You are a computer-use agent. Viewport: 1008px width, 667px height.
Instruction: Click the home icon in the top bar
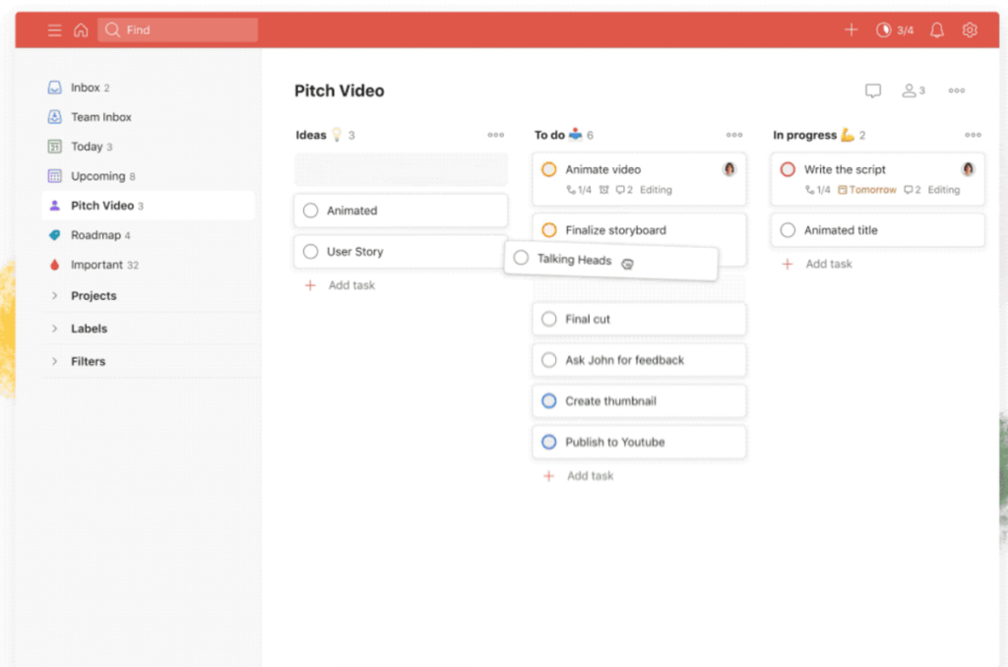pos(81,30)
